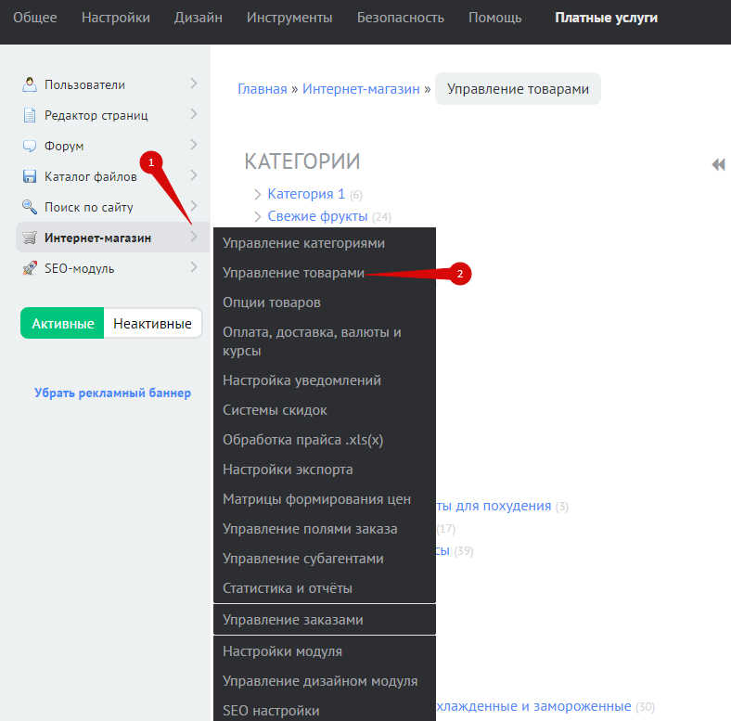Switch to the Неактивные toggle
Screen dimensions: 731x721
tap(152, 324)
